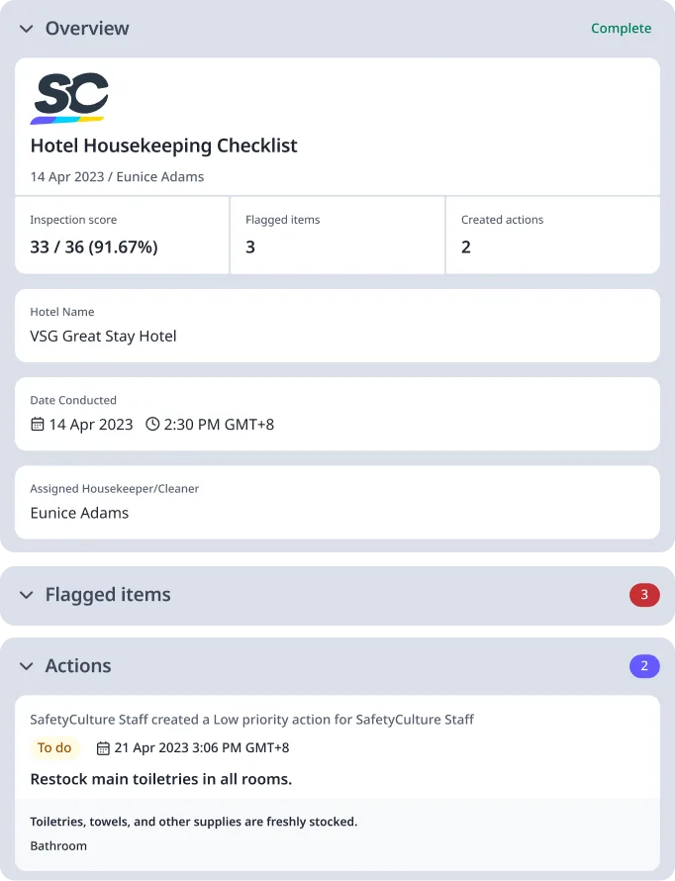Image resolution: width=675 pixels, height=881 pixels.
Task: Collapse the Actions section
Action: (26, 666)
